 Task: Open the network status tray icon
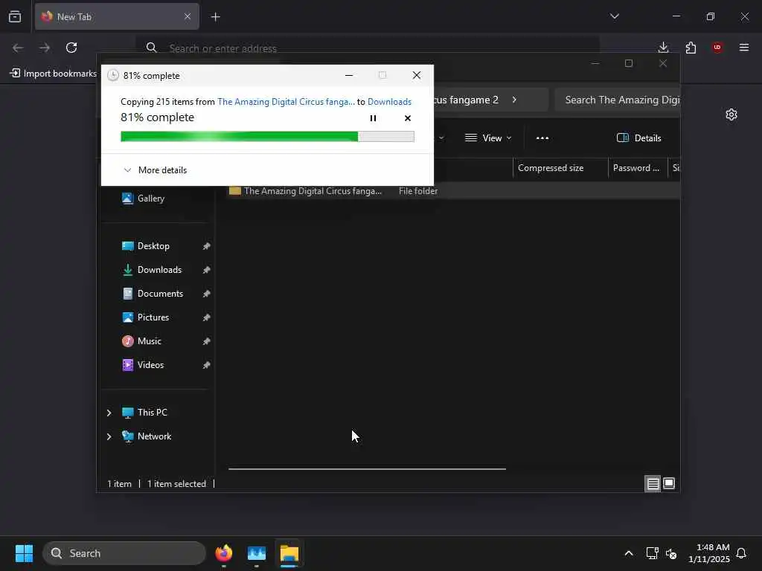point(652,553)
